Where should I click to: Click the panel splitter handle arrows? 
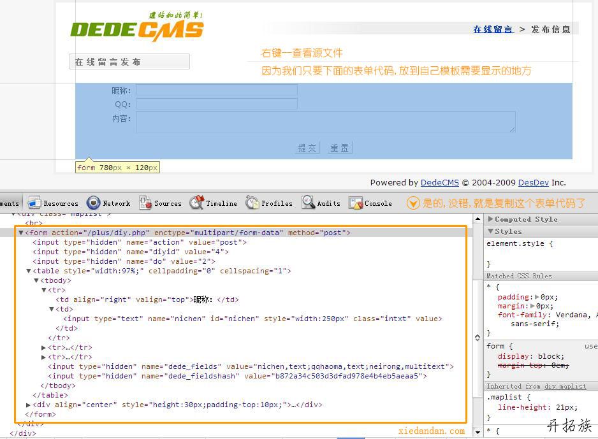coord(478,338)
